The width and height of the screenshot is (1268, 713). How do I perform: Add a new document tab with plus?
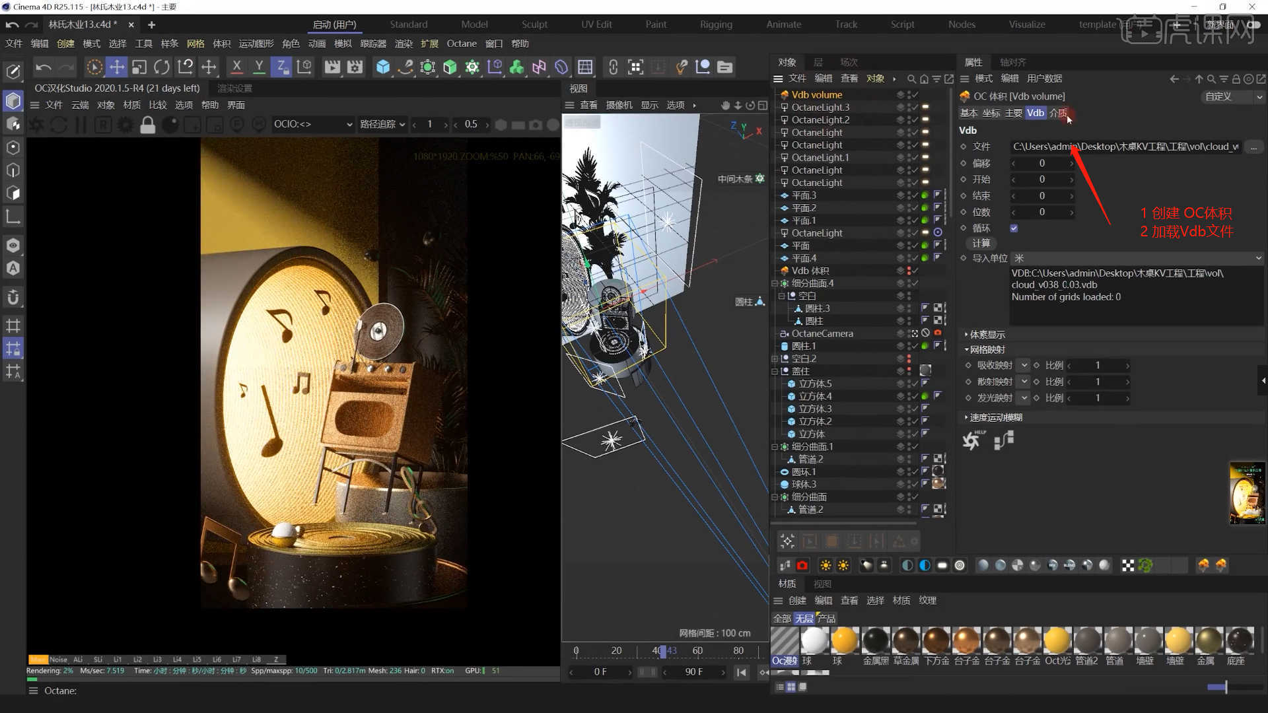click(x=151, y=24)
